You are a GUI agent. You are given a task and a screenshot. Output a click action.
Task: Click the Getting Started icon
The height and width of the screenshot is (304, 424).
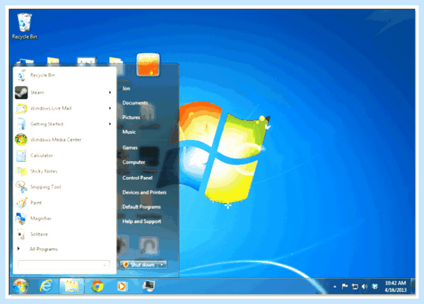click(21, 124)
